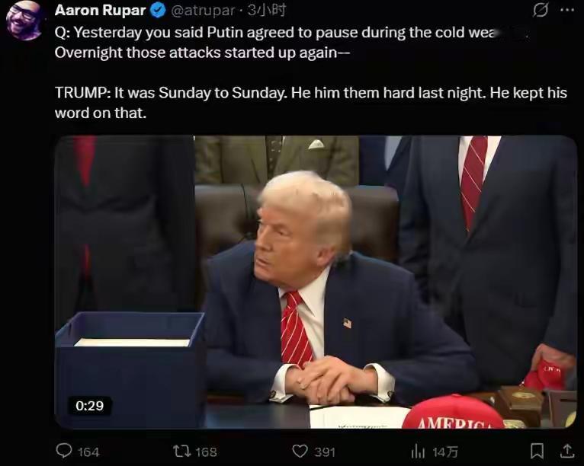Open Aaron Rupar's profile avatar
The width and height of the screenshot is (584, 466).
tap(25, 21)
